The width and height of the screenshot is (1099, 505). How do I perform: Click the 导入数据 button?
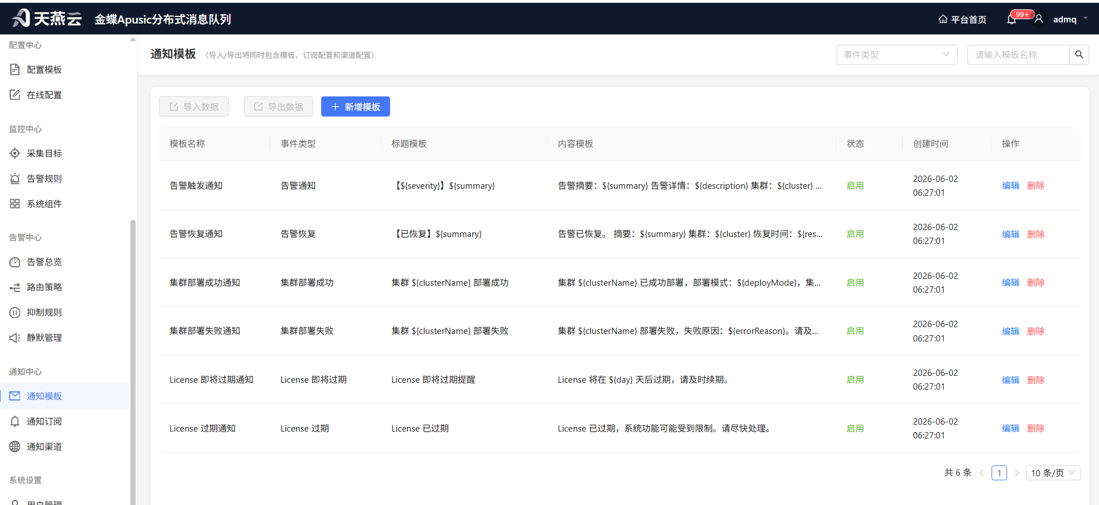pos(194,107)
